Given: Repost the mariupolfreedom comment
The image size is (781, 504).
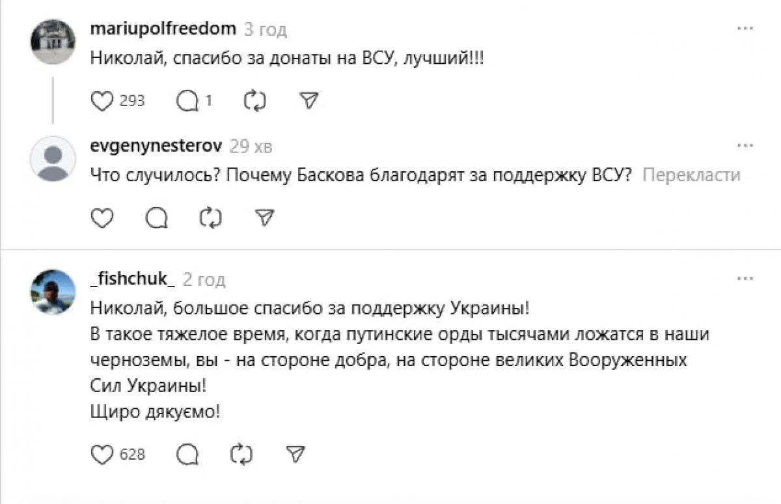Looking at the screenshot, I should (x=254, y=101).
